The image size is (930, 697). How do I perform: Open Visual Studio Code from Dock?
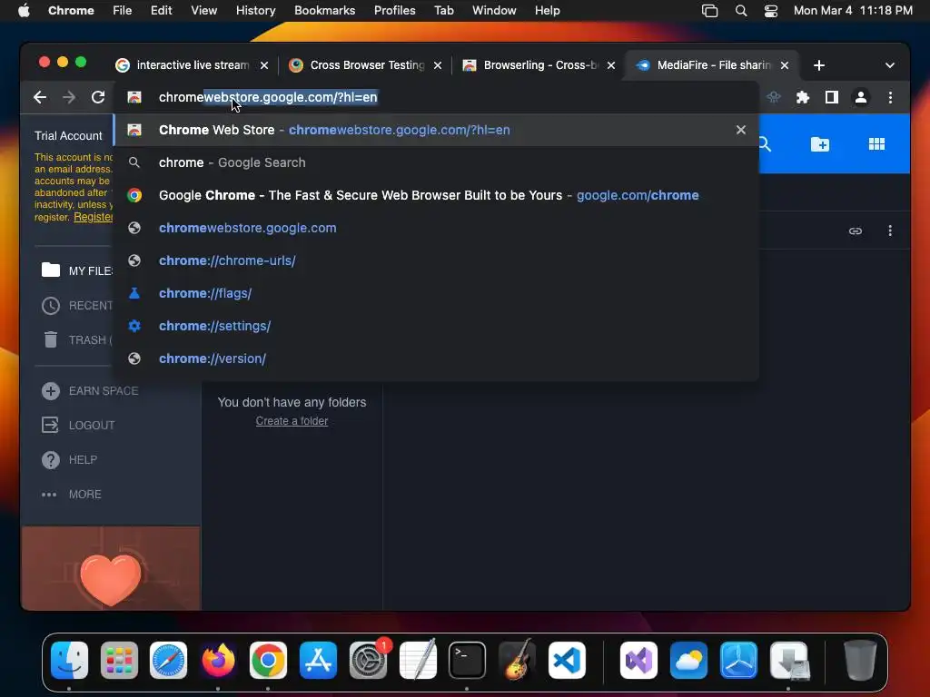pos(567,660)
